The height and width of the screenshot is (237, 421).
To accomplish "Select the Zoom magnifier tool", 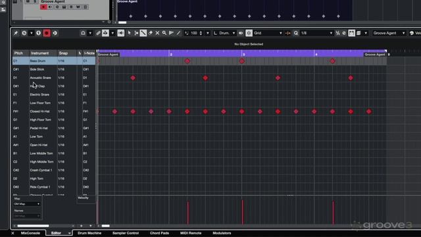I will point(164,33).
